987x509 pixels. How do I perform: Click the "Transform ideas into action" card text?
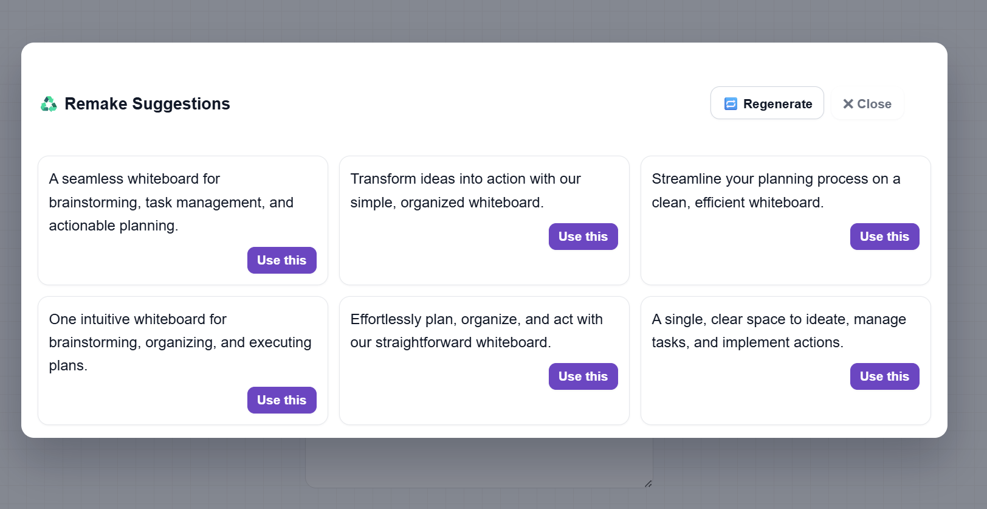pos(465,190)
